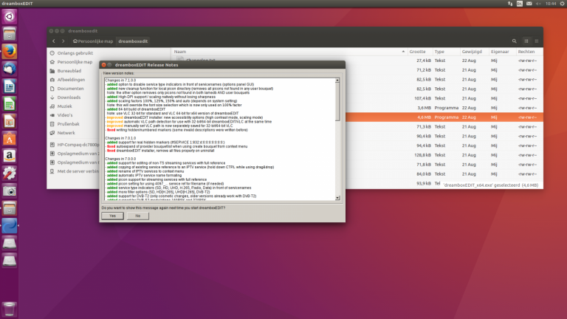Select the Persoonlijke map path button
The image size is (567, 319).
click(93, 41)
